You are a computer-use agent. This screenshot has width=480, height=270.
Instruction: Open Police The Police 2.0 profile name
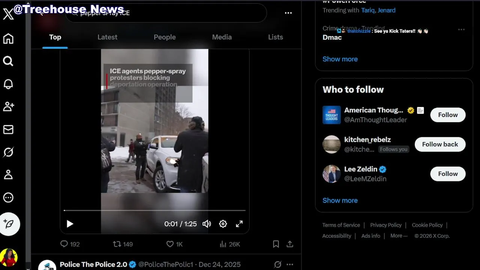[93, 264]
